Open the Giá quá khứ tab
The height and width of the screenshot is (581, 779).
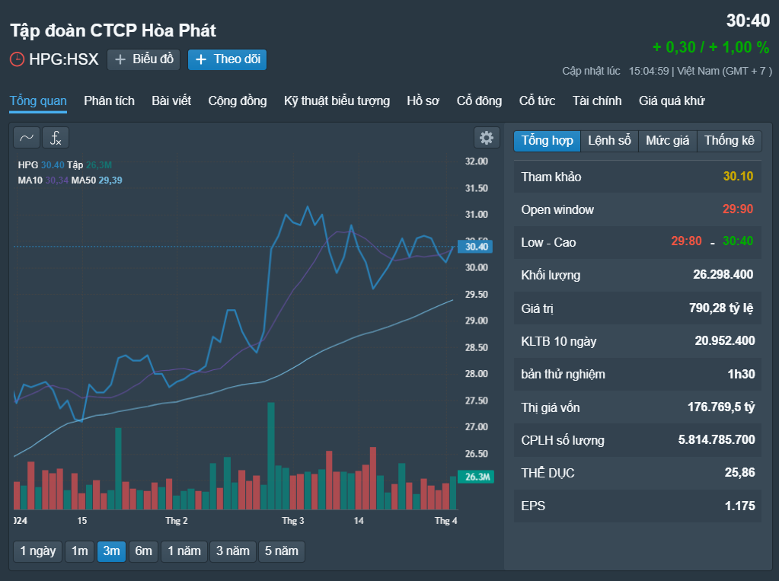pos(672,101)
